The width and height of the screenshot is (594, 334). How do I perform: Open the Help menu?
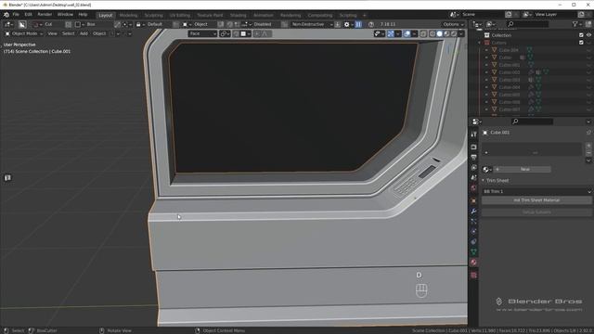point(83,15)
